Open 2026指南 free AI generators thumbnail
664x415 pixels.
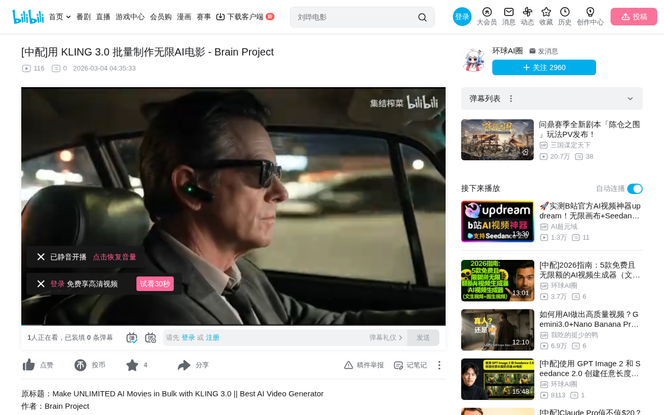(497, 281)
